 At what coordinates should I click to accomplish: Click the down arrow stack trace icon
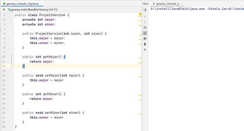pos(145,22)
